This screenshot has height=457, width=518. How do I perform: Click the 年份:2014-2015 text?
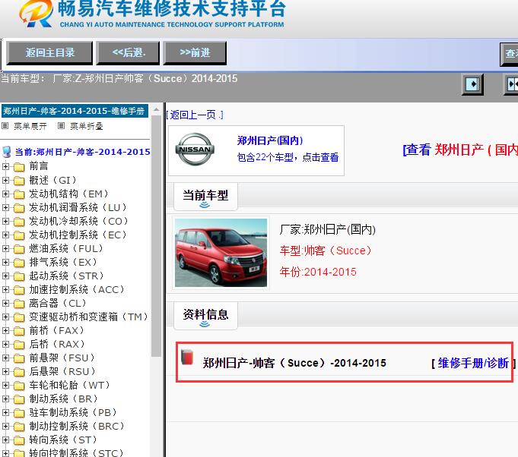click(318, 272)
